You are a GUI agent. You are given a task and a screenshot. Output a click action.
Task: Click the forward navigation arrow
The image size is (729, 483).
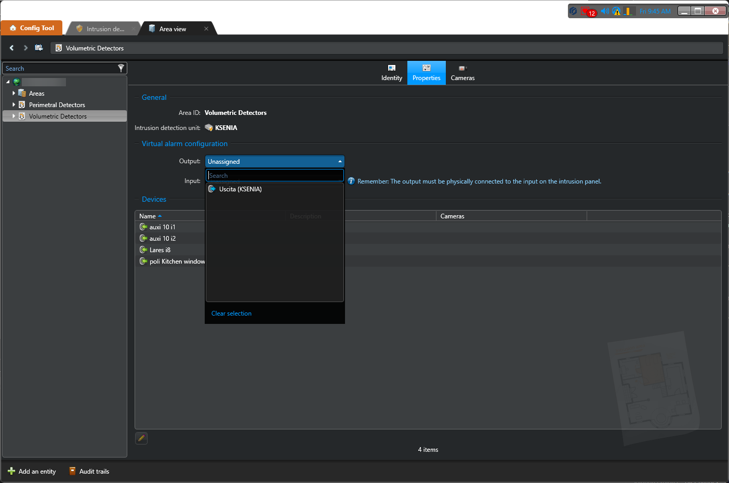[x=25, y=48]
